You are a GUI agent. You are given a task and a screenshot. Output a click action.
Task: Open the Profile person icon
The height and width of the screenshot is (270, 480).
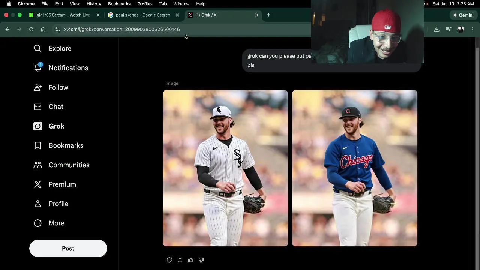tap(38, 204)
